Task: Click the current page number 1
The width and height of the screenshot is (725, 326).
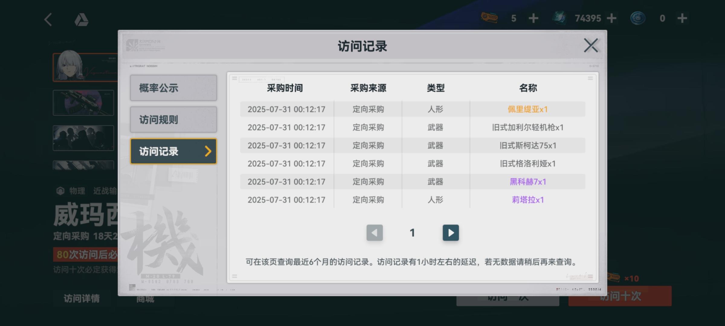Action: click(412, 233)
